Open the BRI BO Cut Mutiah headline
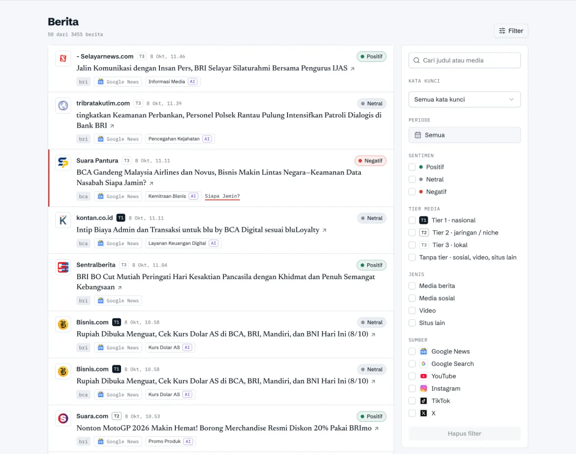 click(x=225, y=282)
